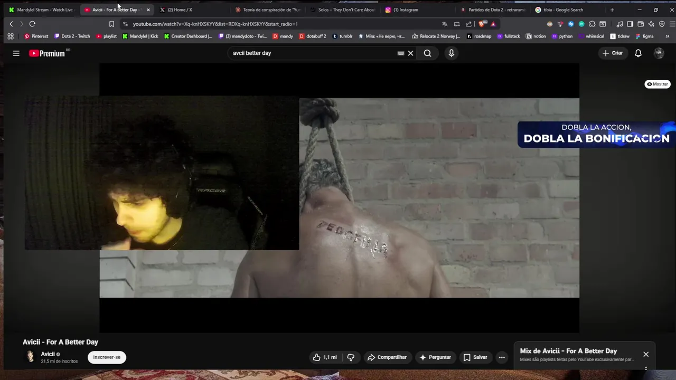Open on-screen keyboard icon in search box
676x380 pixels.
pos(401,53)
